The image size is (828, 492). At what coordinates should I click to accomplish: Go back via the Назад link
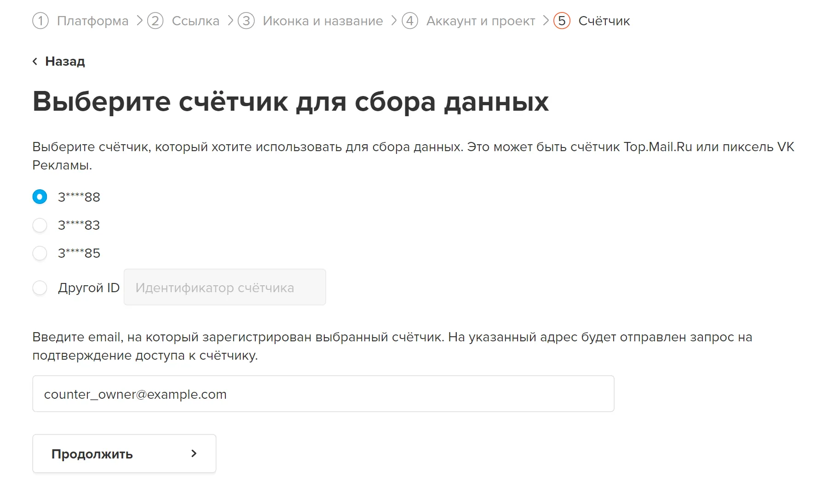65,62
